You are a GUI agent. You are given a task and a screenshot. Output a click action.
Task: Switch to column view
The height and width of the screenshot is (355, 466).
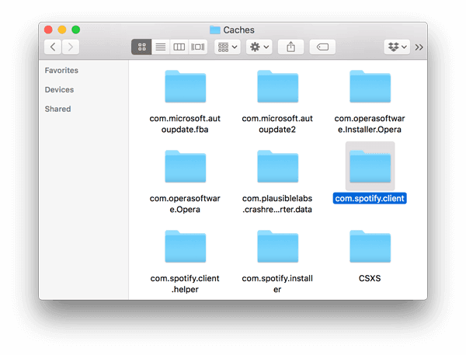[179, 47]
